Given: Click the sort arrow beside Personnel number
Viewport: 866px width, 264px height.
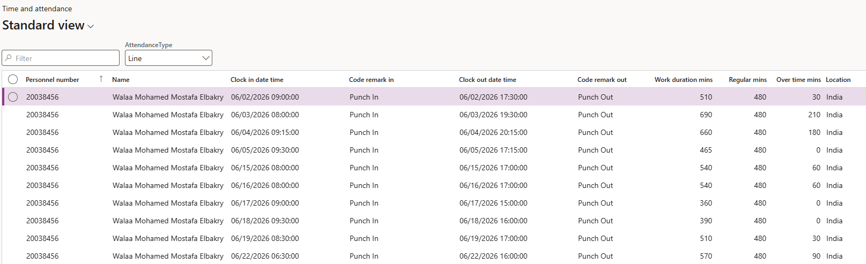Looking at the screenshot, I should tap(101, 79).
